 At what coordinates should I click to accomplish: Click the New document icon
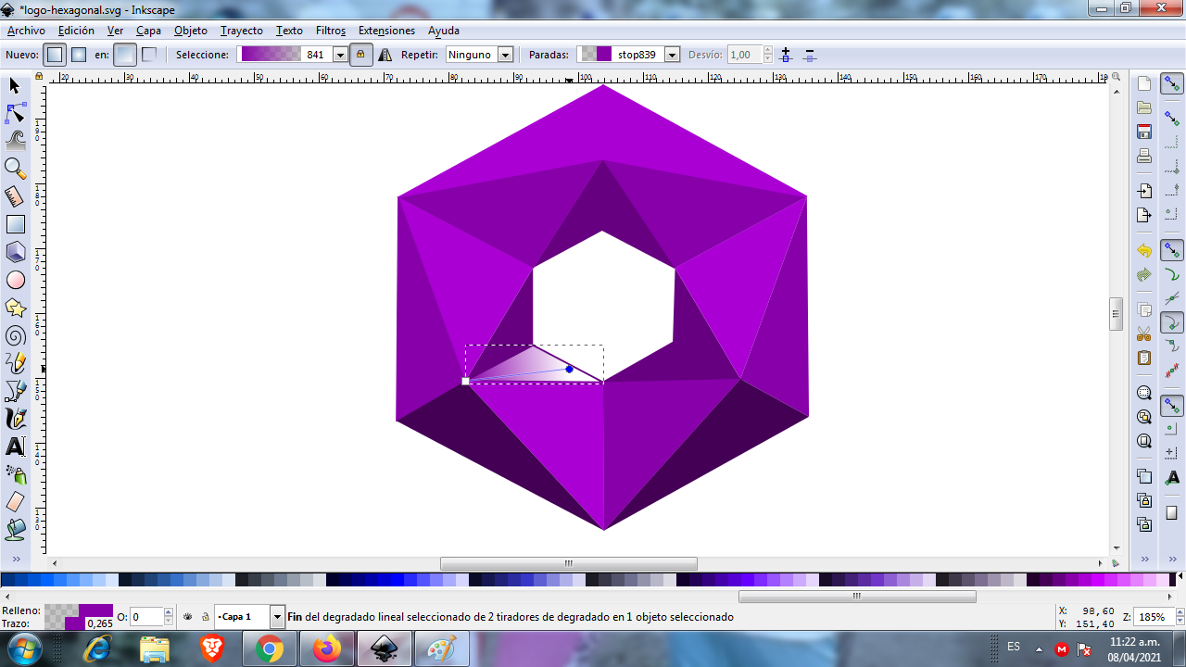tap(1144, 84)
